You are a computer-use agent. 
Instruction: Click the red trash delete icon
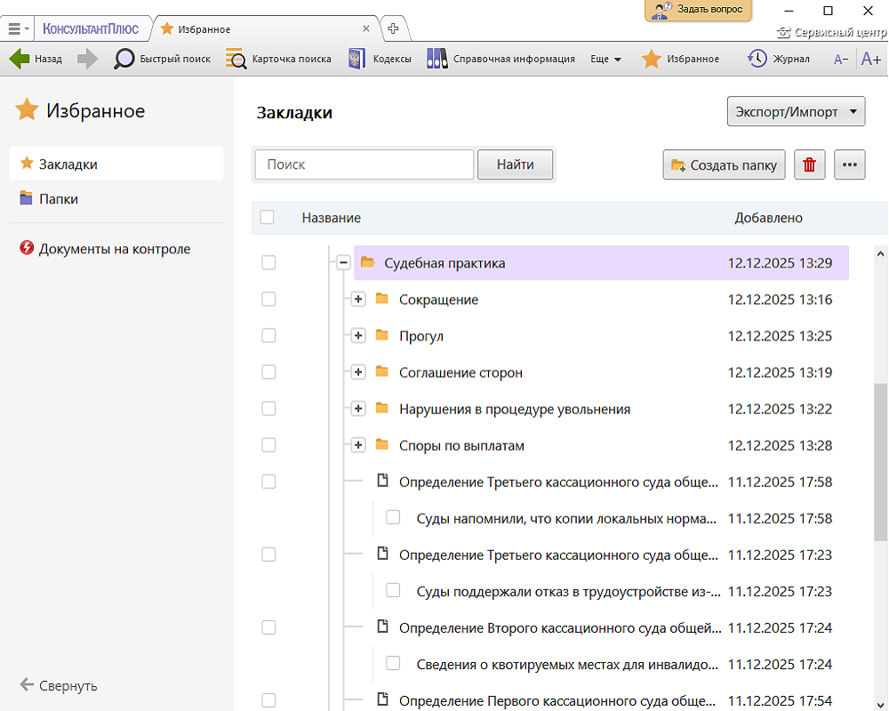(809, 164)
